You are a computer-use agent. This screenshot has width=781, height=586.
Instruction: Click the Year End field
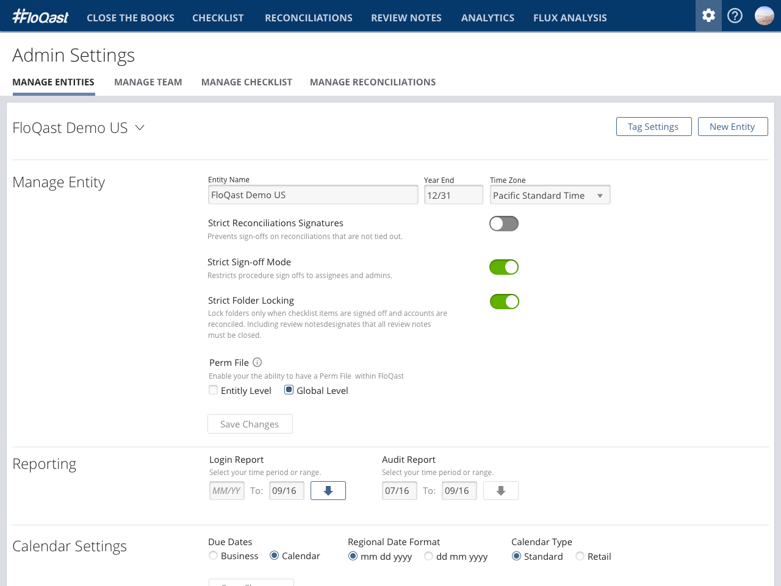(x=453, y=195)
